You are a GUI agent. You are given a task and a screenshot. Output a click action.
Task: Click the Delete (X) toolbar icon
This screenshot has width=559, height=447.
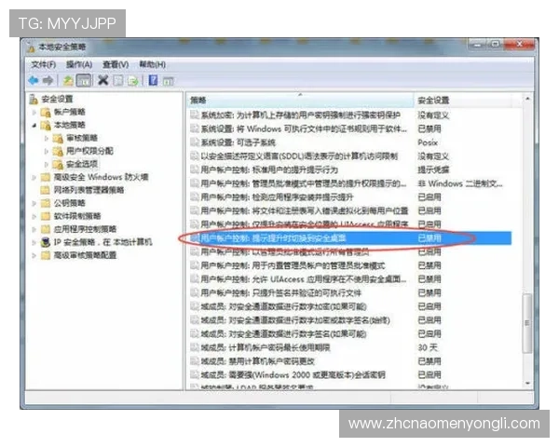[x=103, y=81]
